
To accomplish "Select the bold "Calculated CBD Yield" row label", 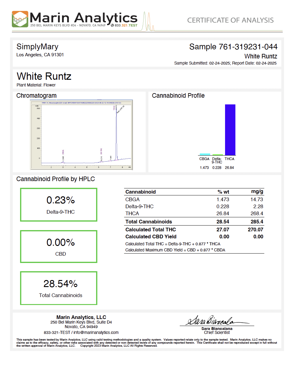I will [x=151, y=237].
